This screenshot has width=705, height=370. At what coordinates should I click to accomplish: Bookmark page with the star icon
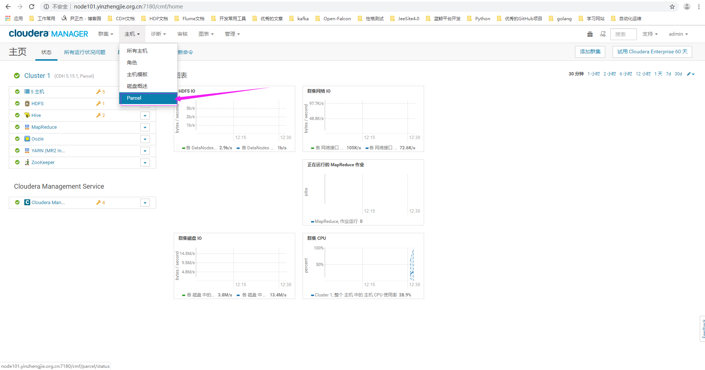click(x=672, y=7)
